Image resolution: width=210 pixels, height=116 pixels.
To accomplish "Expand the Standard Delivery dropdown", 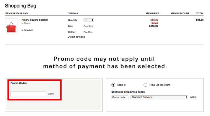I will click(159, 97).
